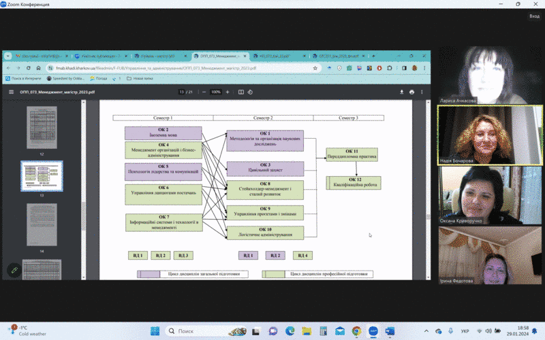Open the PDF viewer more actions menu
Image resolution: width=545 pixels, height=340 pixels.
(x=422, y=92)
